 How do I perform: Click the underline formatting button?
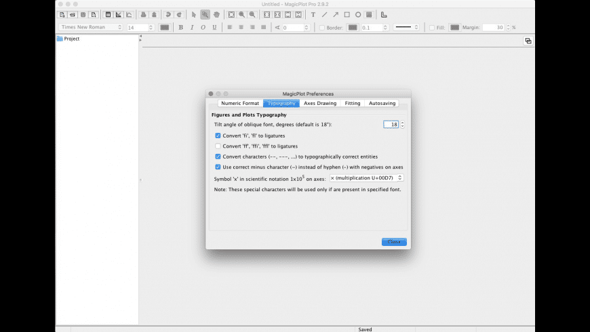click(x=214, y=28)
